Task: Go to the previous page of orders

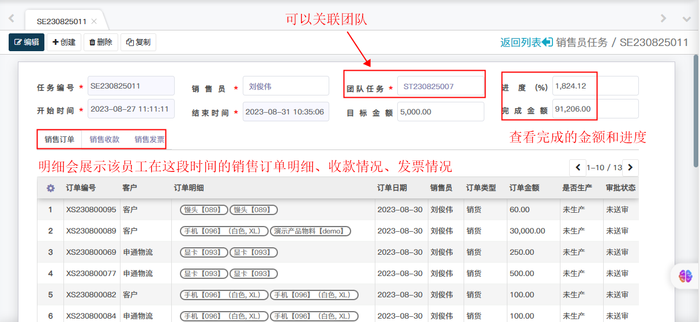Action: coord(578,167)
